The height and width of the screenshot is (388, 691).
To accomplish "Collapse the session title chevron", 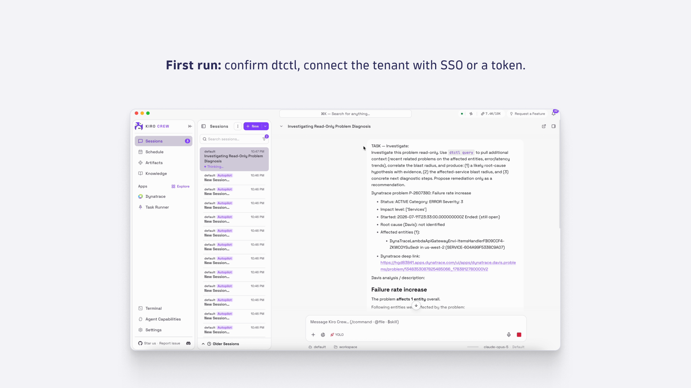I will coord(281,126).
